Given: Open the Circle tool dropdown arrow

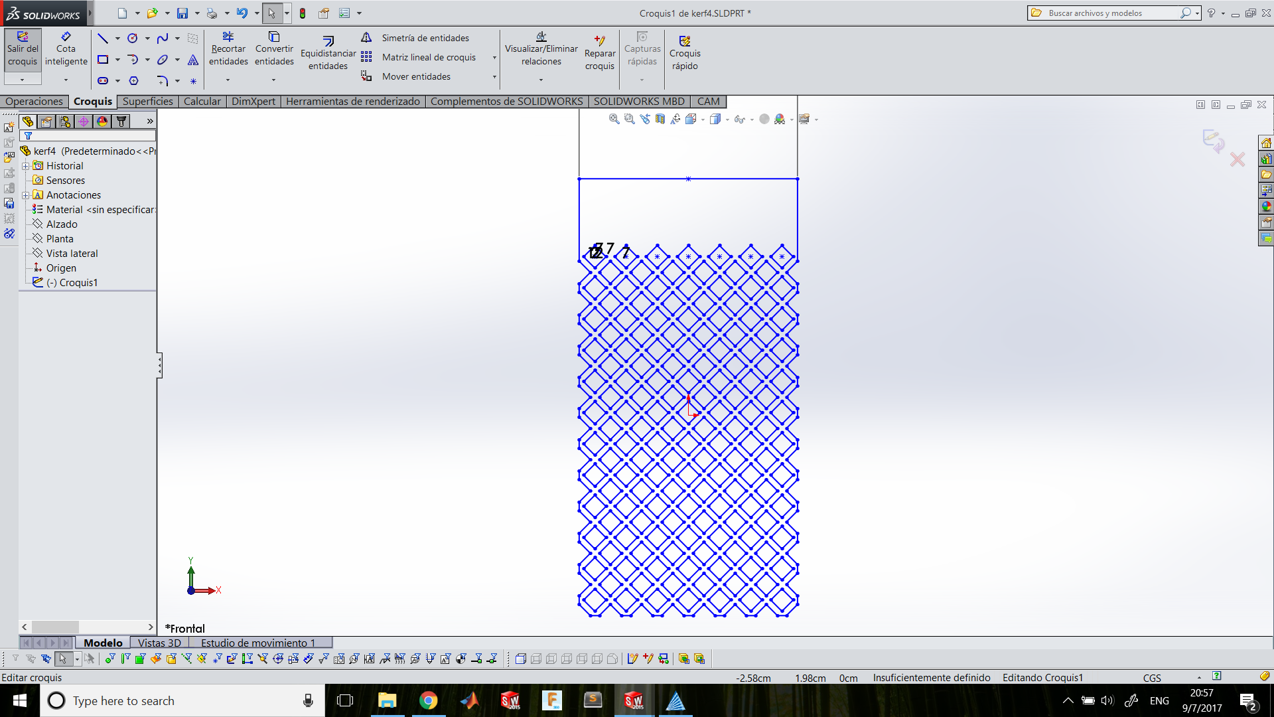Looking at the screenshot, I should 147,39.
